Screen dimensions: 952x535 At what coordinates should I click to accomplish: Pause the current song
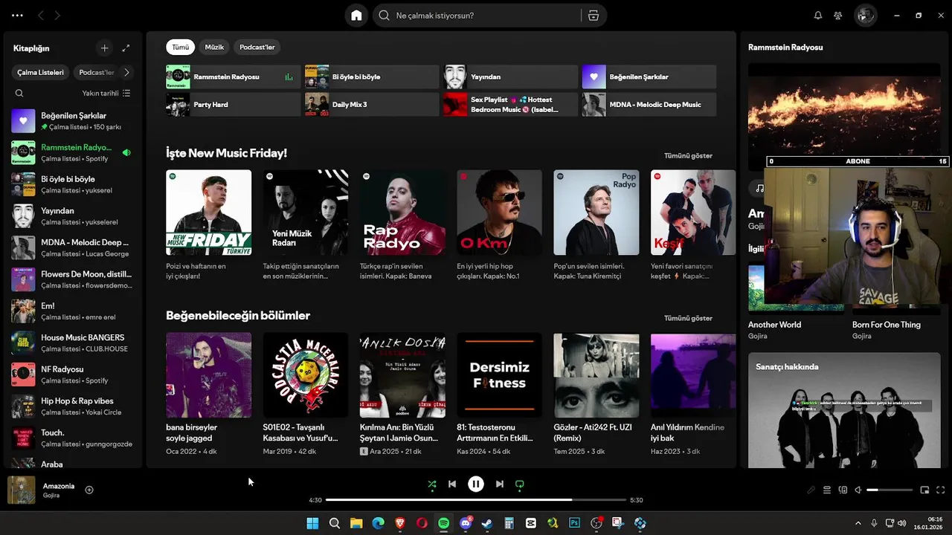click(x=476, y=484)
